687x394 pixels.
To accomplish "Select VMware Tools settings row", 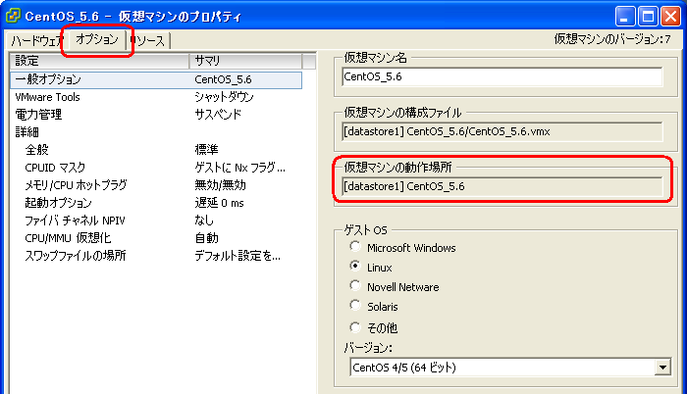I will (x=48, y=97).
